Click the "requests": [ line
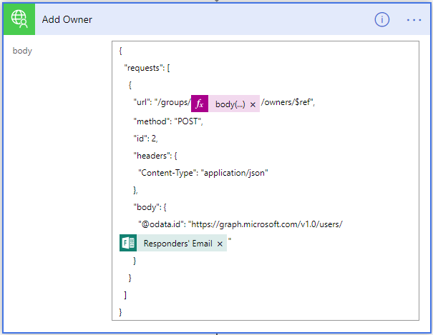The width and height of the screenshot is (433, 335). (x=147, y=68)
